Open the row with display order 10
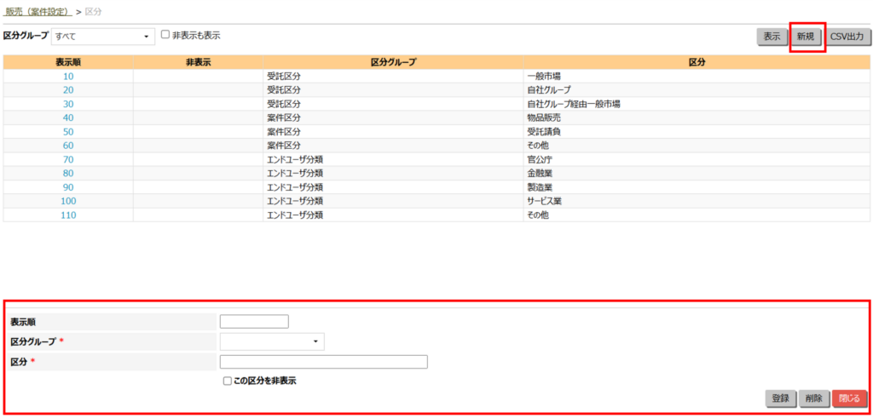 pyautogui.click(x=68, y=76)
